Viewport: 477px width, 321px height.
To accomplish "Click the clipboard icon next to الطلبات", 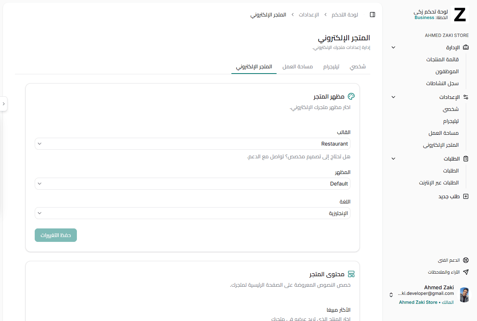I will [x=466, y=159].
